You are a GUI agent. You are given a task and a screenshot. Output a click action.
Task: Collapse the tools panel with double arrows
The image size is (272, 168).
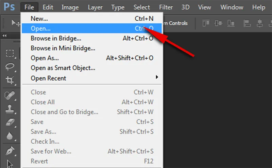[5, 36]
